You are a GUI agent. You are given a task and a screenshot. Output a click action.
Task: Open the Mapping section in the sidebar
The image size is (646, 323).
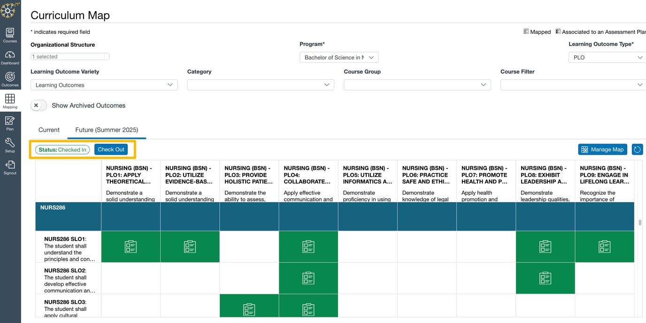[x=9, y=100]
